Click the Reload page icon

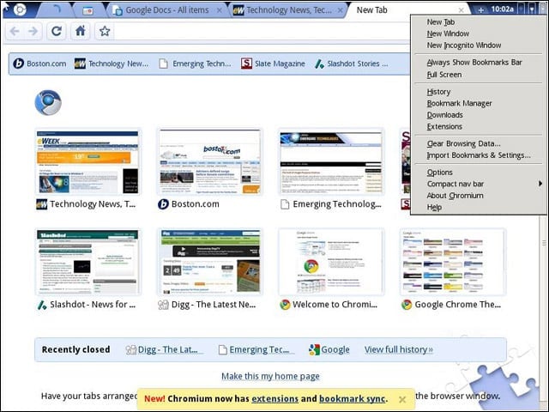57,32
